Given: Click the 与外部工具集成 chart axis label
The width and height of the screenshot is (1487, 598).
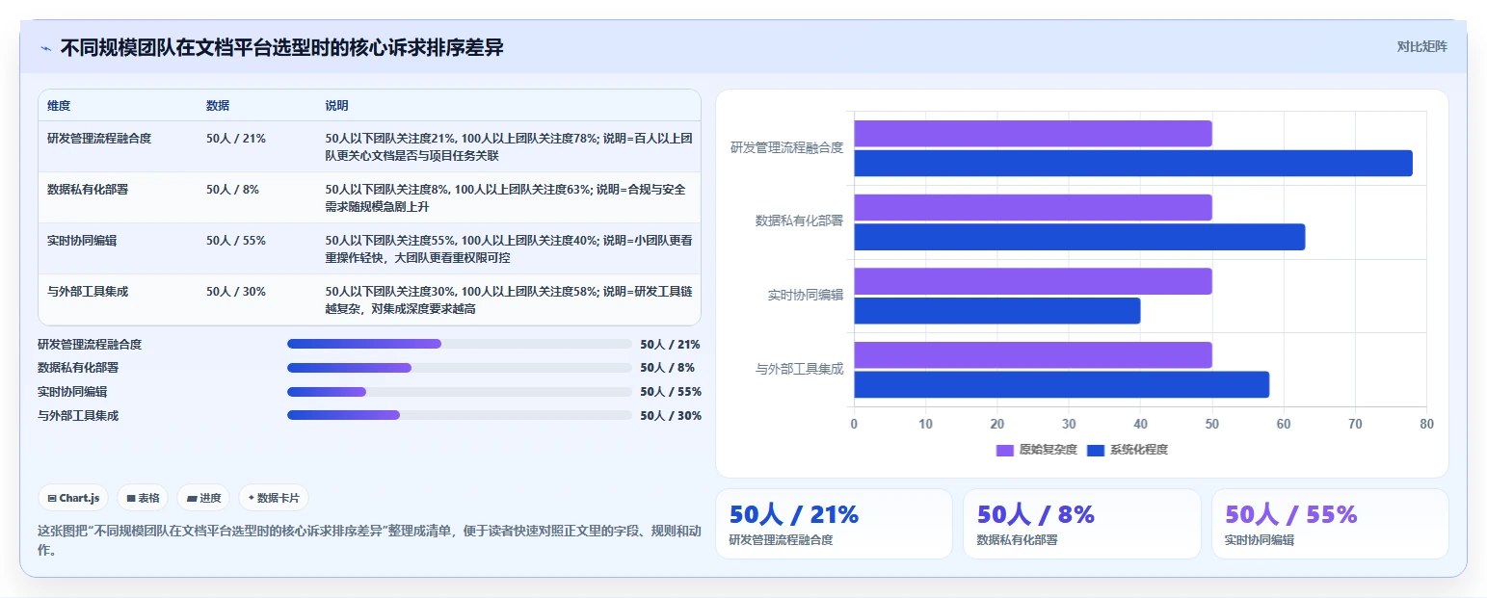Looking at the screenshot, I should click(x=799, y=368).
